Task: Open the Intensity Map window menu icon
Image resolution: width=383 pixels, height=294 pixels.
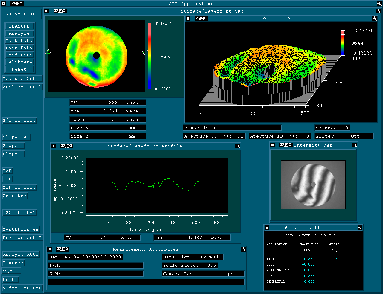Action: pyautogui.click(x=273, y=145)
